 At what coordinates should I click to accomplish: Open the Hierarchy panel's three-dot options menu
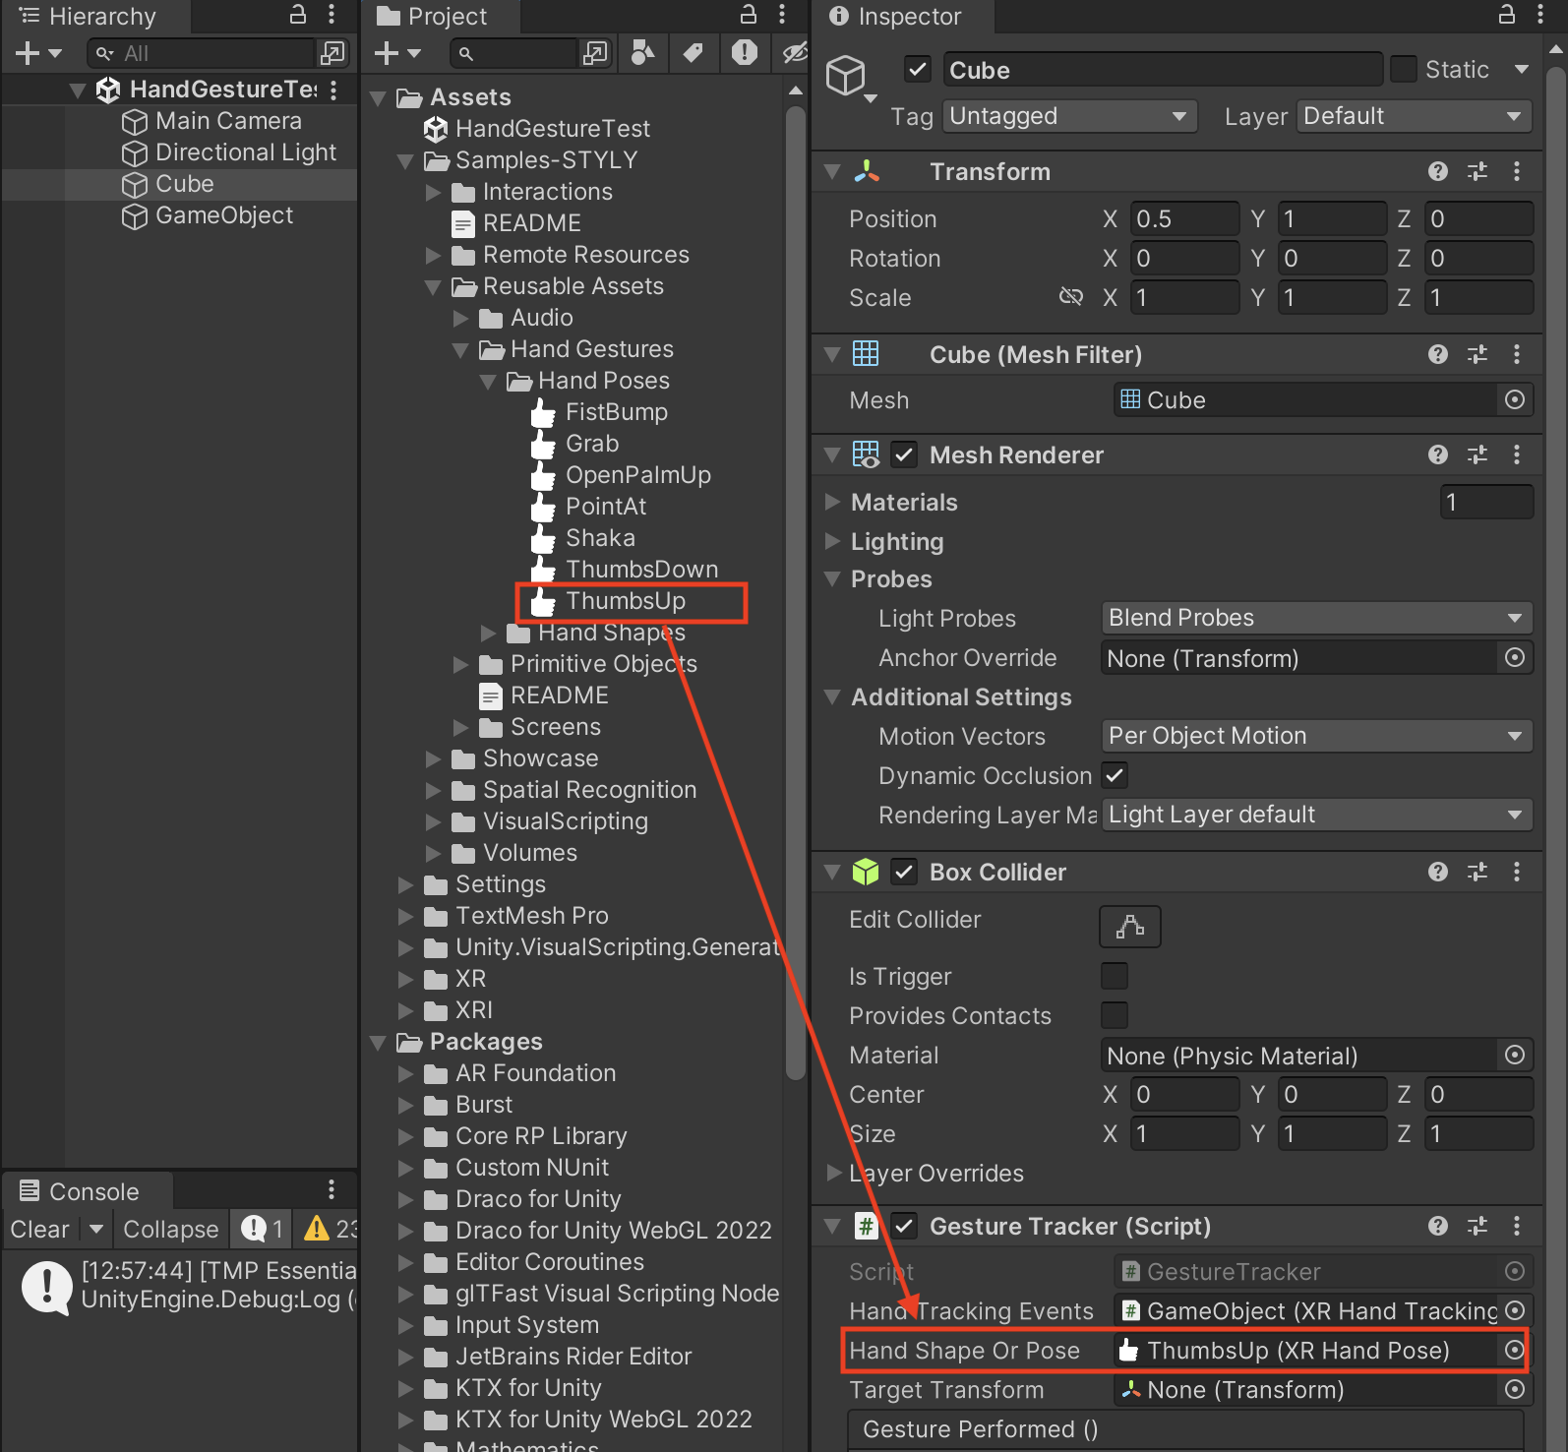click(332, 15)
